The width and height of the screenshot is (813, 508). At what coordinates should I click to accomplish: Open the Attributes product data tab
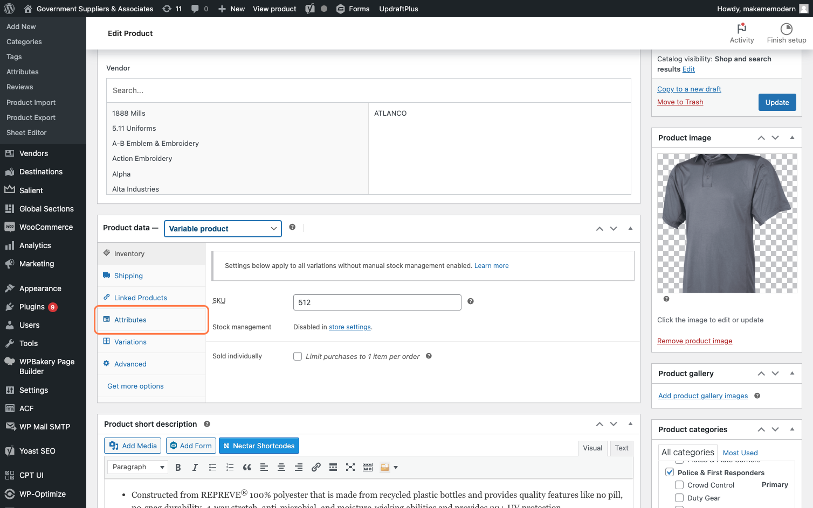(151, 320)
